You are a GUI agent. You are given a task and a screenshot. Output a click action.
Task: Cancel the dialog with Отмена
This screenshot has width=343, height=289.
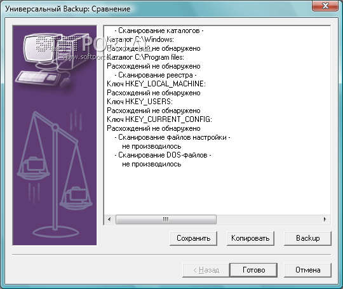pos(307,270)
